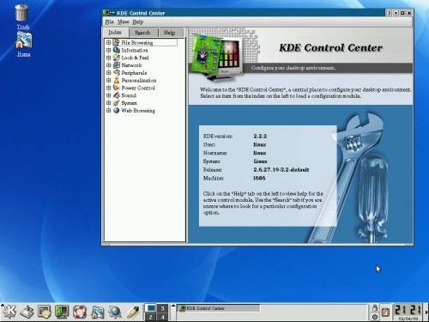The width and height of the screenshot is (429, 322).
Task: Open the Help lifebuoy panel icon
Action: 80,312
